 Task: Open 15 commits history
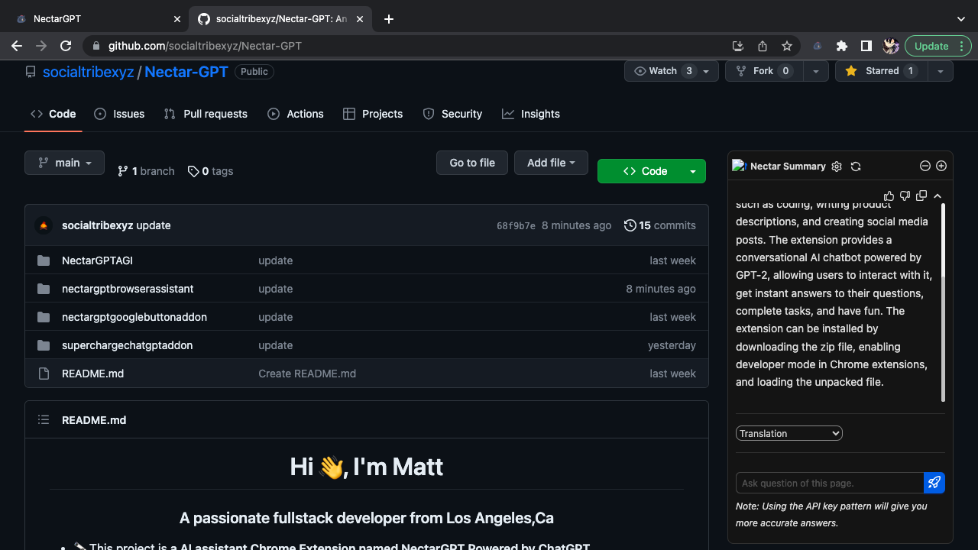pos(660,225)
